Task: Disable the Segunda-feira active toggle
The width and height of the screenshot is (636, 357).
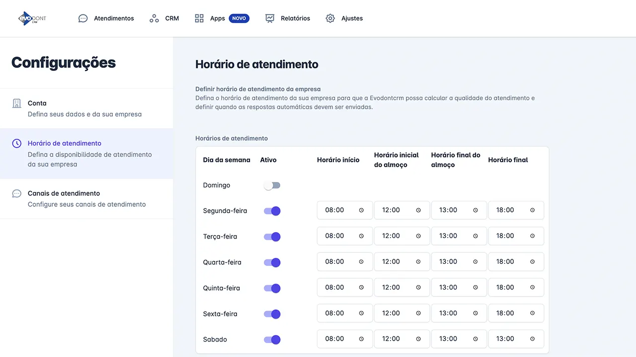Action: pyautogui.click(x=272, y=211)
